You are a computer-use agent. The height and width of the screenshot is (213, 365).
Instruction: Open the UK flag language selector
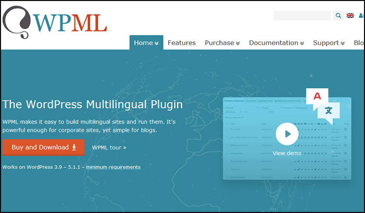coord(350,16)
